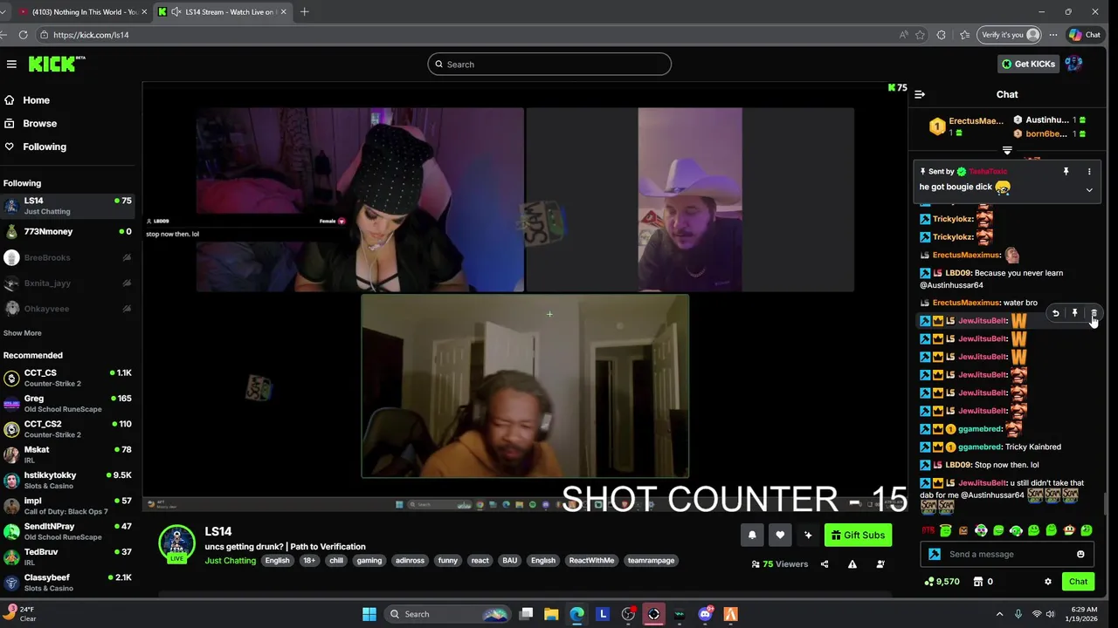The image size is (1118, 628).
Task: Click the user icon right of report
Action: [x=880, y=564]
